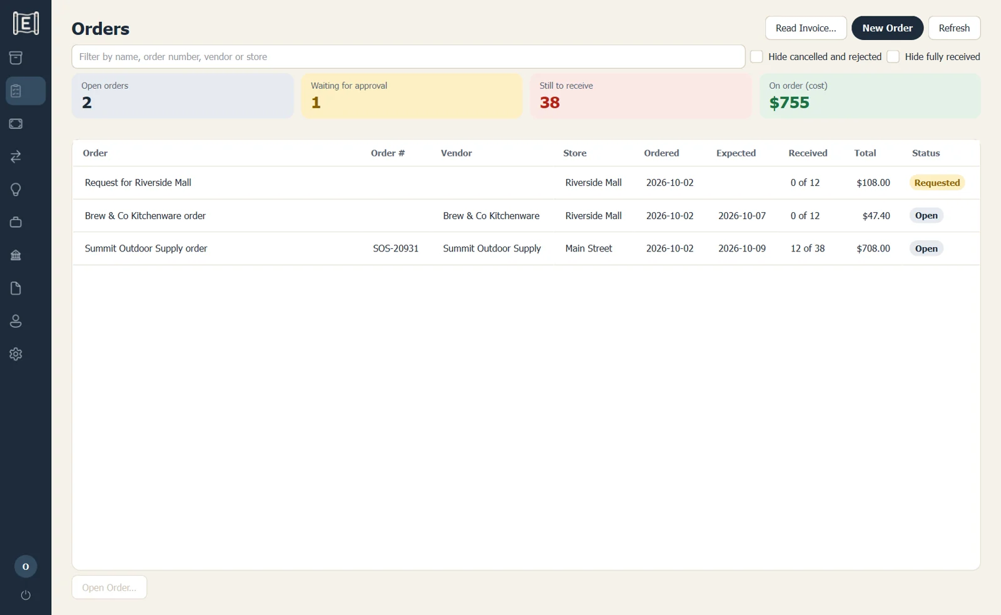Create a New Order
Viewport: 1001px width, 615px height.
(x=887, y=28)
